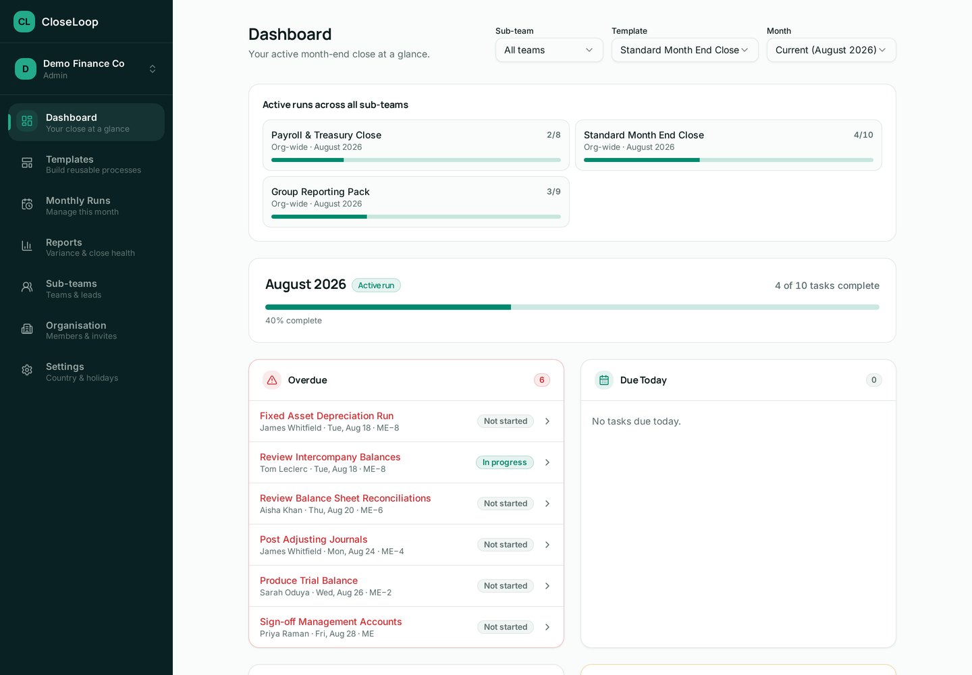
Task: Navigate to Monthly Runs
Action: tap(86, 205)
